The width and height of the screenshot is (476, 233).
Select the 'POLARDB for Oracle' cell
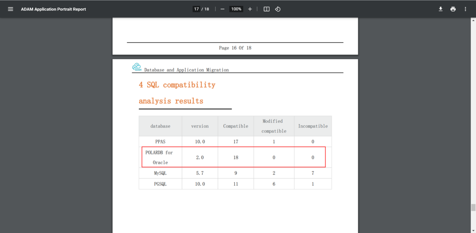point(160,157)
